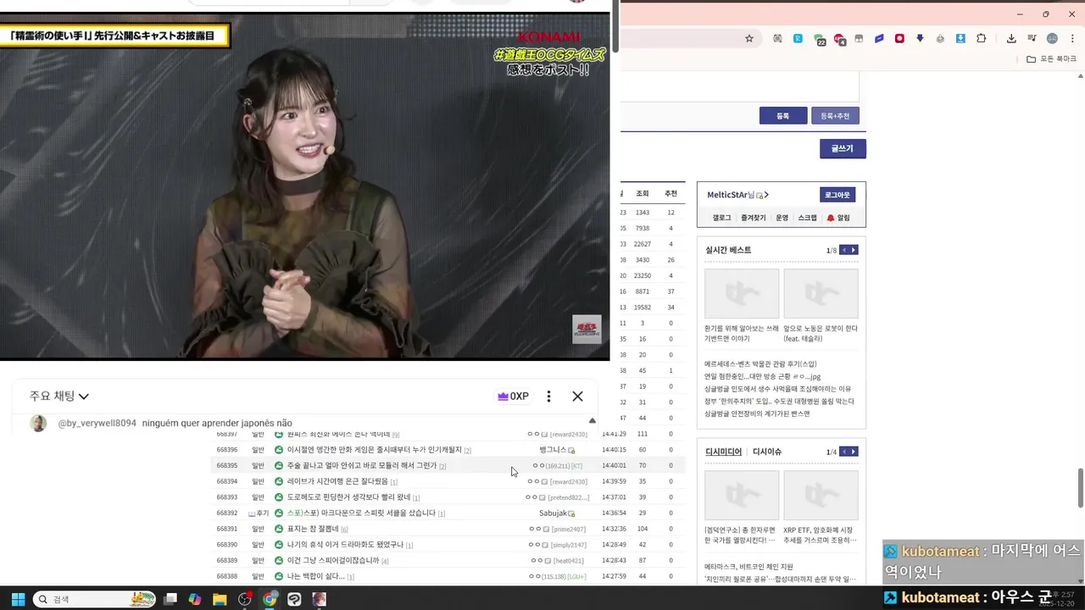Click the 등록+추천 button
Screen dimensions: 1085x610
(x=835, y=116)
